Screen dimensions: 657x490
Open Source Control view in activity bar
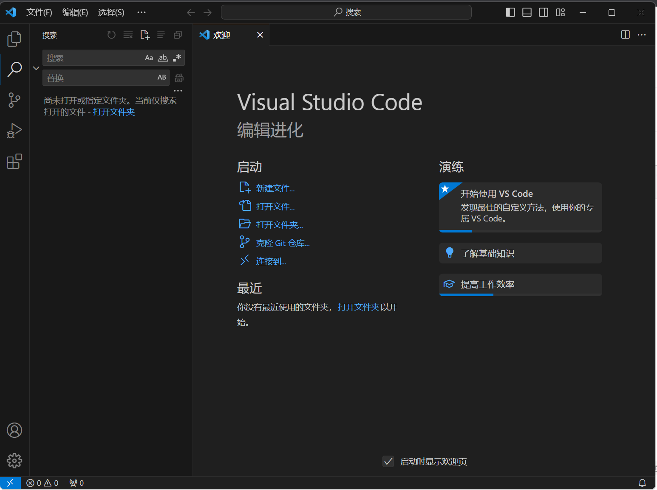14,100
